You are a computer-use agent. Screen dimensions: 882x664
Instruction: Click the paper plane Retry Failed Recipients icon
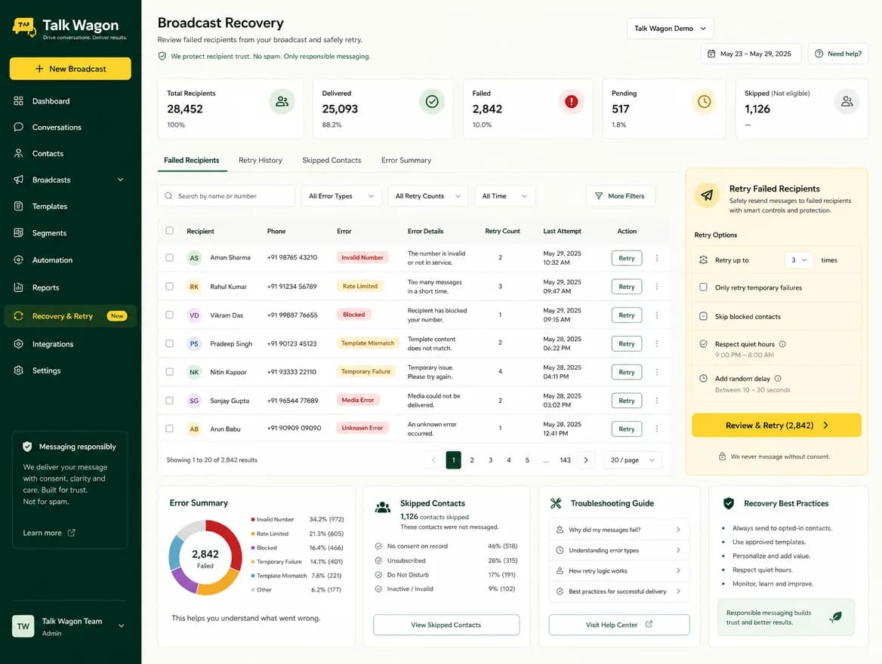pyautogui.click(x=707, y=195)
